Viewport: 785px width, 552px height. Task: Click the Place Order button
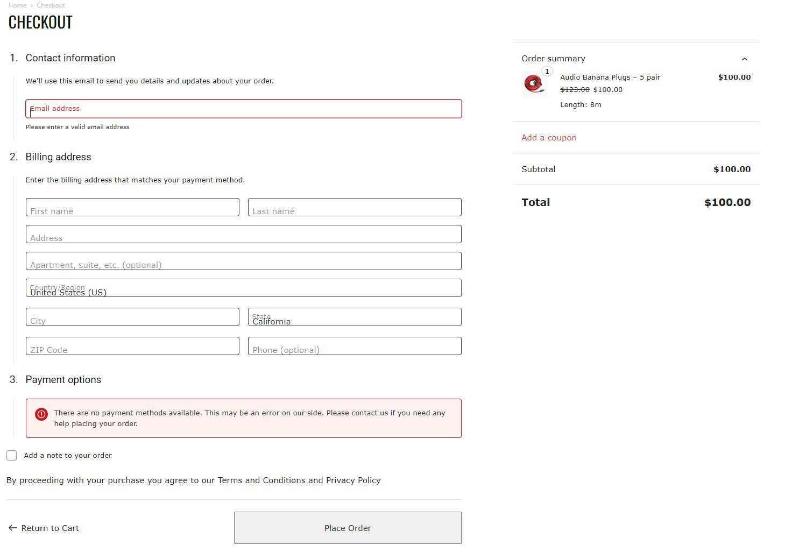(x=348, y=528)
